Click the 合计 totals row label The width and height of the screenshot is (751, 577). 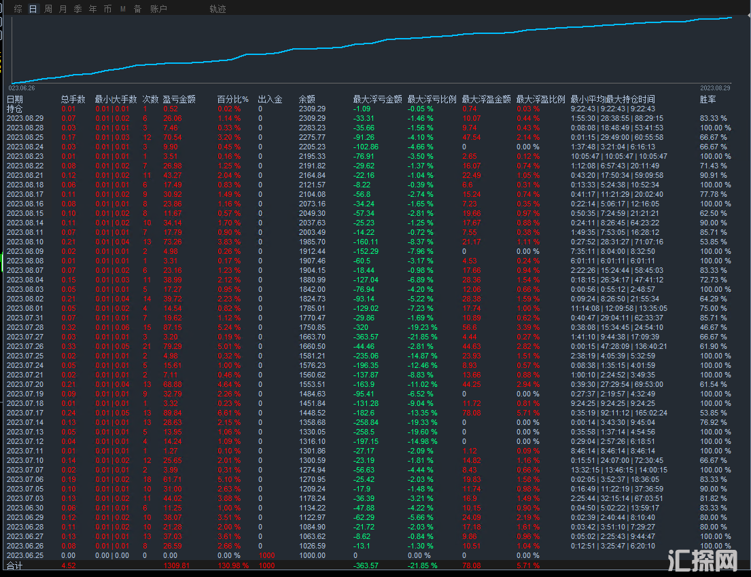pyautogui.click(x=14, y=565)
